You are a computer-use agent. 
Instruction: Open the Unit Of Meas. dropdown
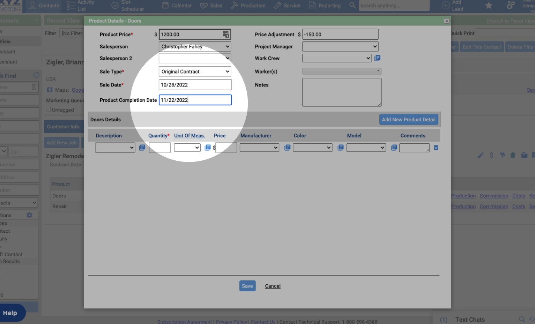pyautogui.click(x=187, y=148)
